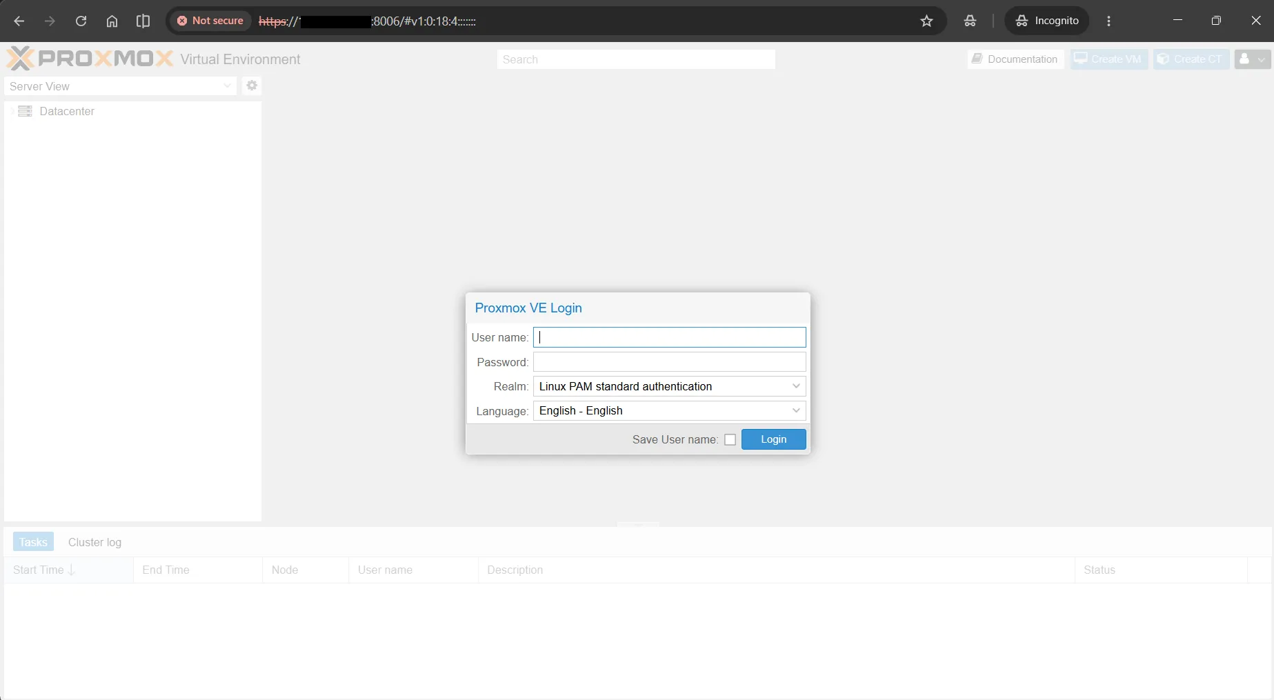Open the browser extensions icon
This screenshot has height=700, width=1274.
coord(970,21)
